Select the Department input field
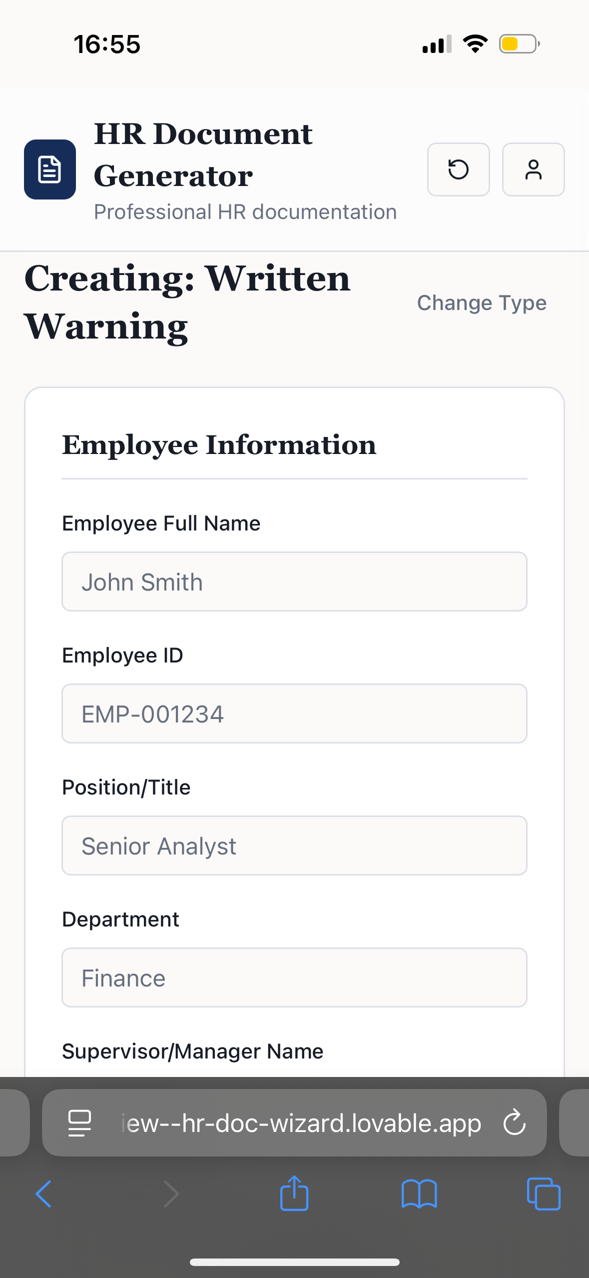589x1278 pixels. pyautogui.click(x=294, y=977)
